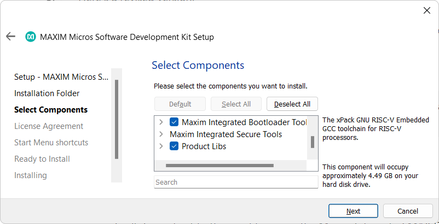Click the Maxim Integrated logo icon
Screen dimensions: 439x224
pyautogui.click(x=31, y=37)
